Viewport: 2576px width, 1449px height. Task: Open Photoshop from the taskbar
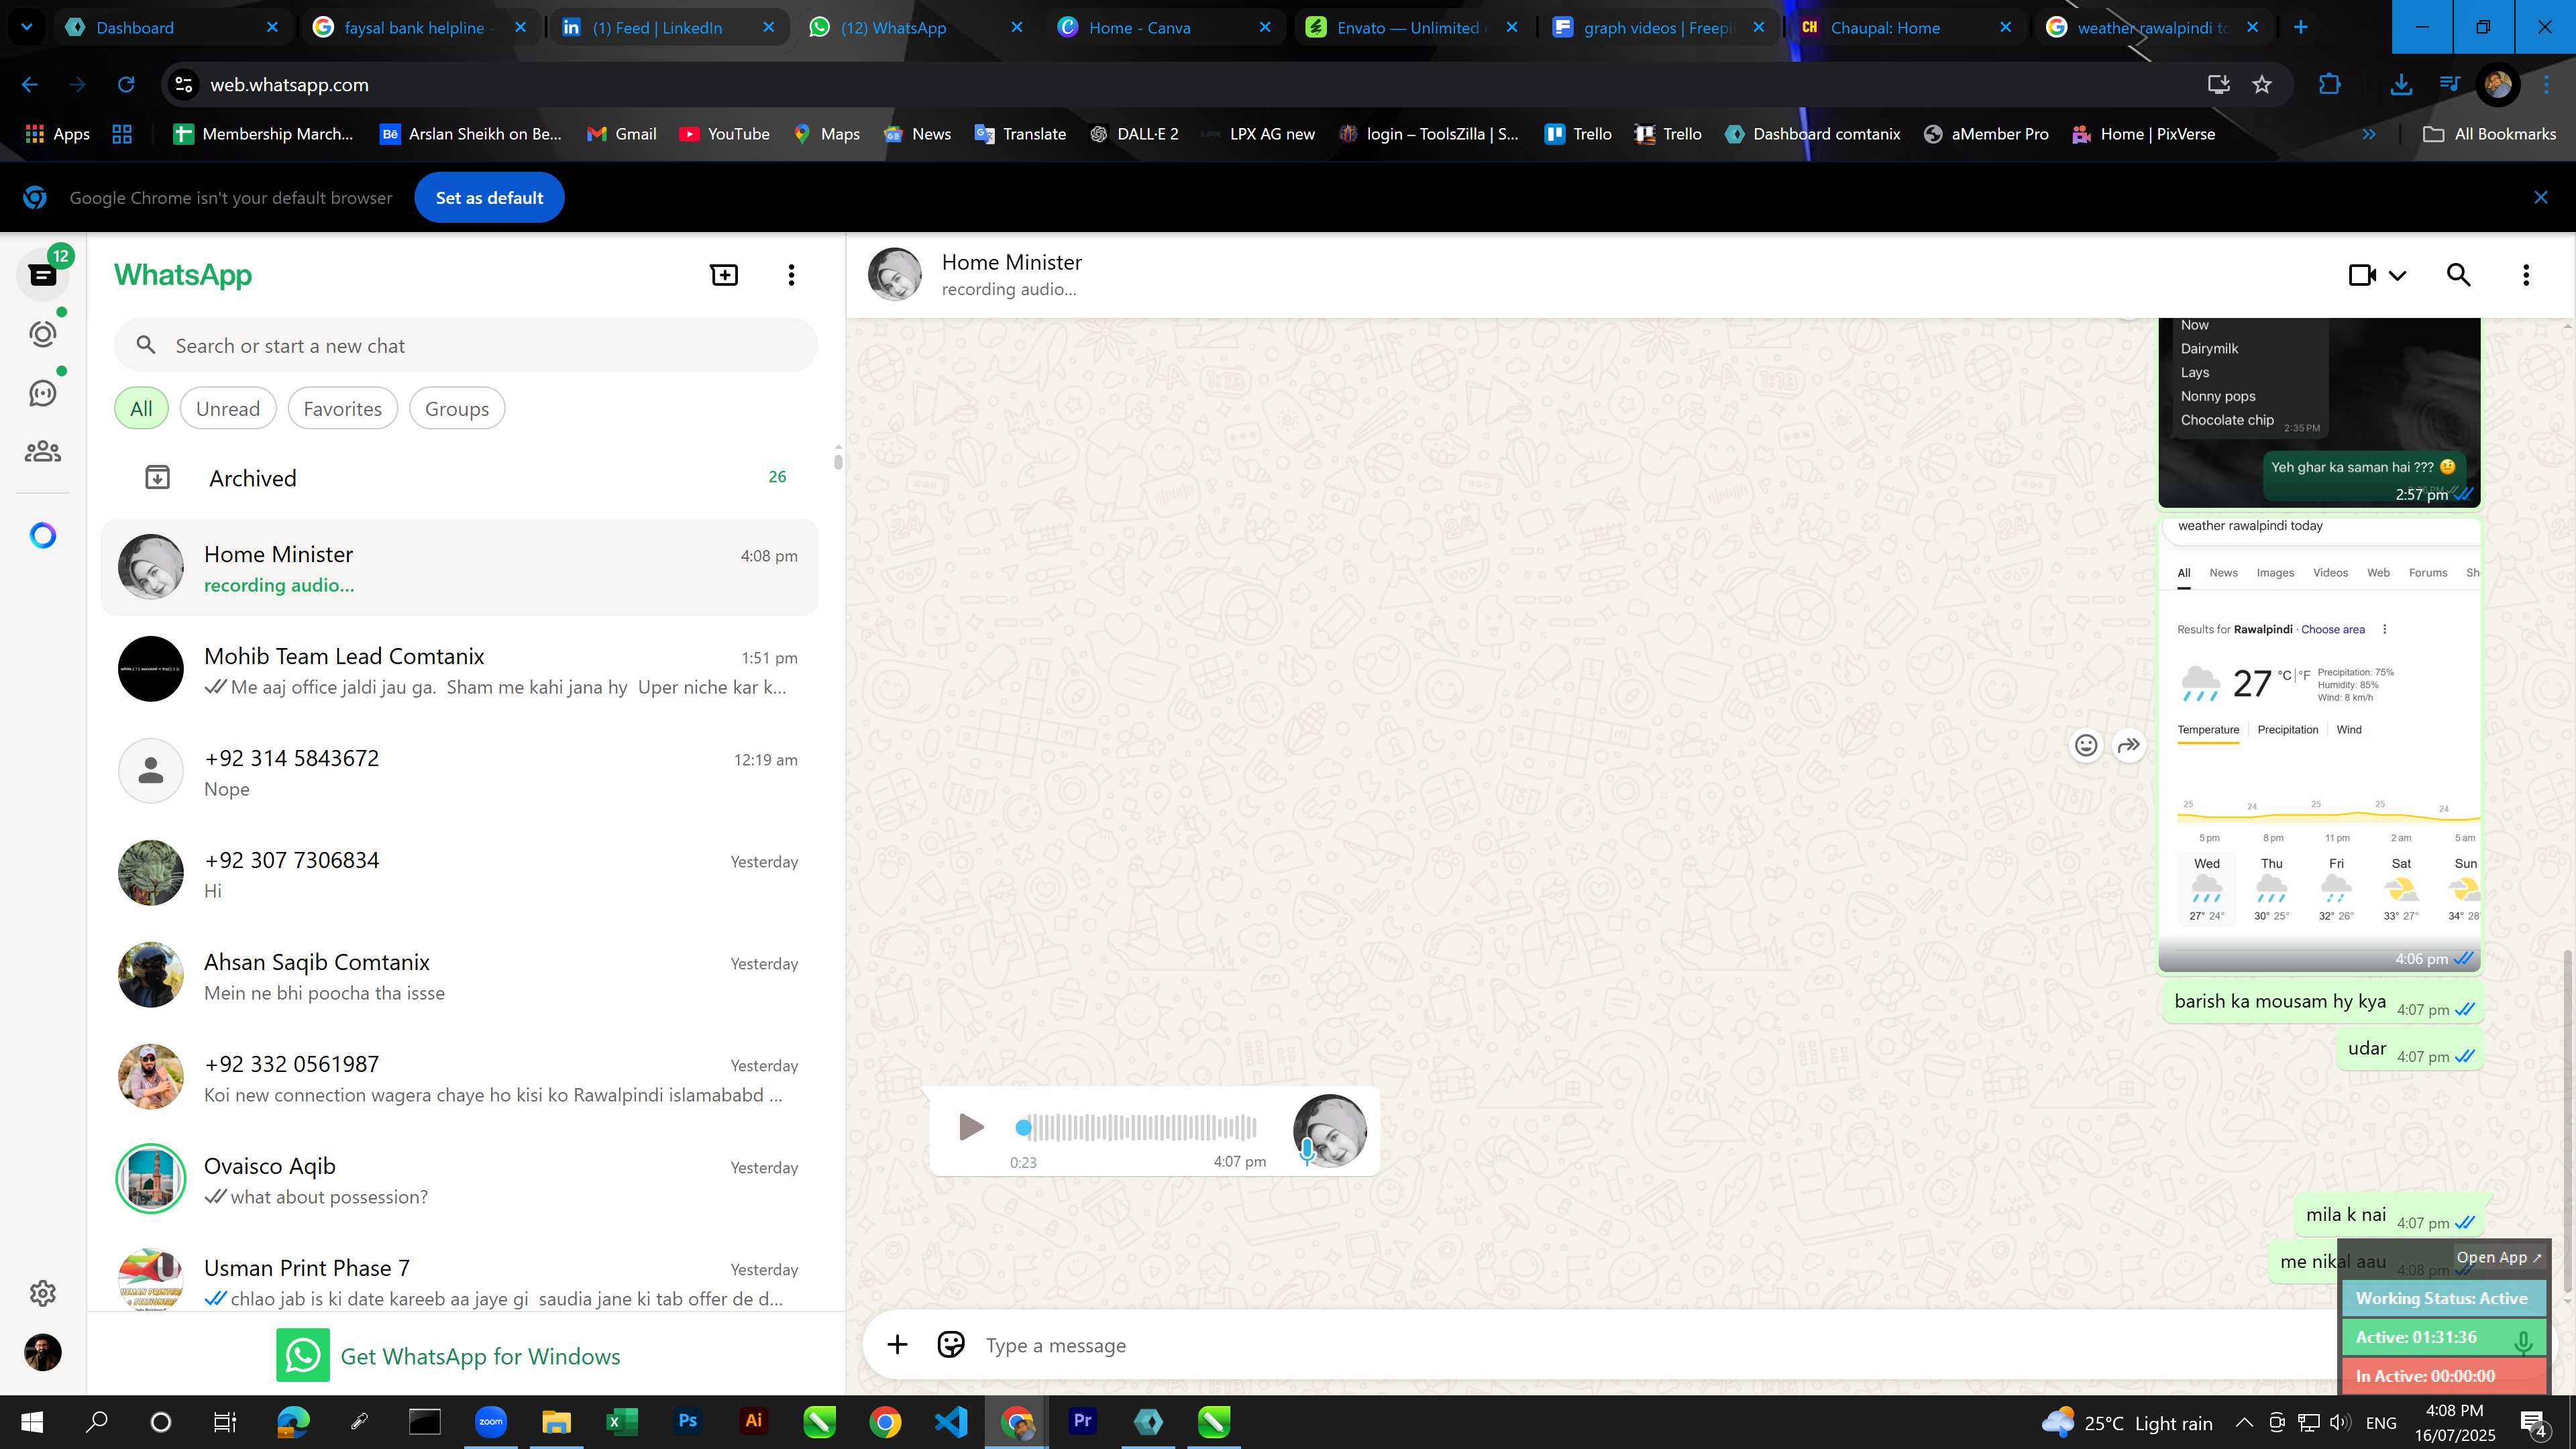click(687, 1421)
